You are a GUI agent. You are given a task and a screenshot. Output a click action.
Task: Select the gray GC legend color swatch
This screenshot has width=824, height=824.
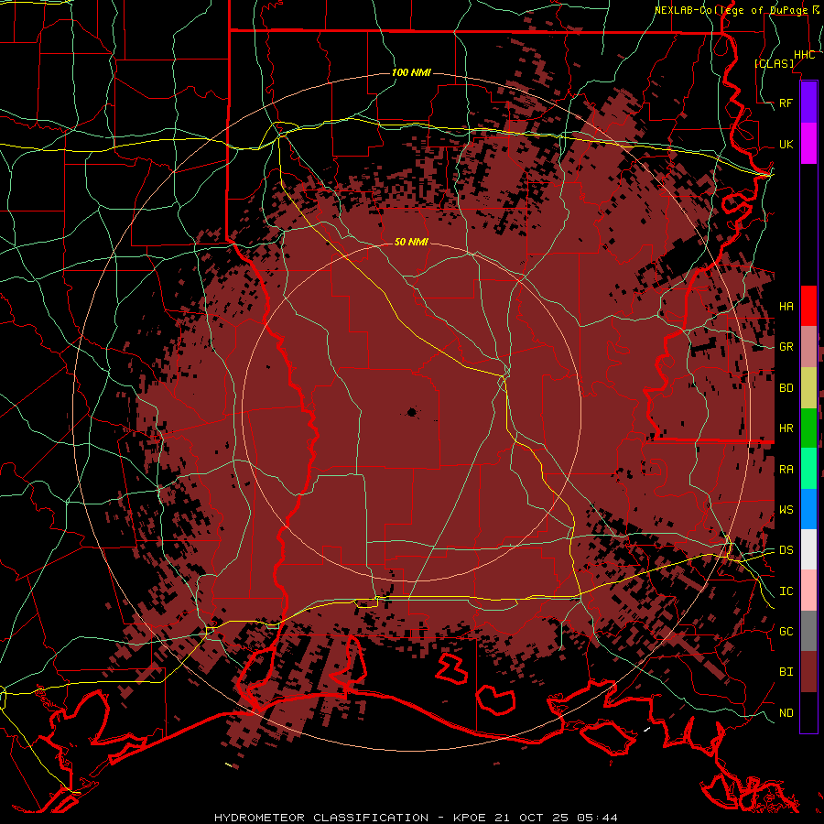(808, 631)
